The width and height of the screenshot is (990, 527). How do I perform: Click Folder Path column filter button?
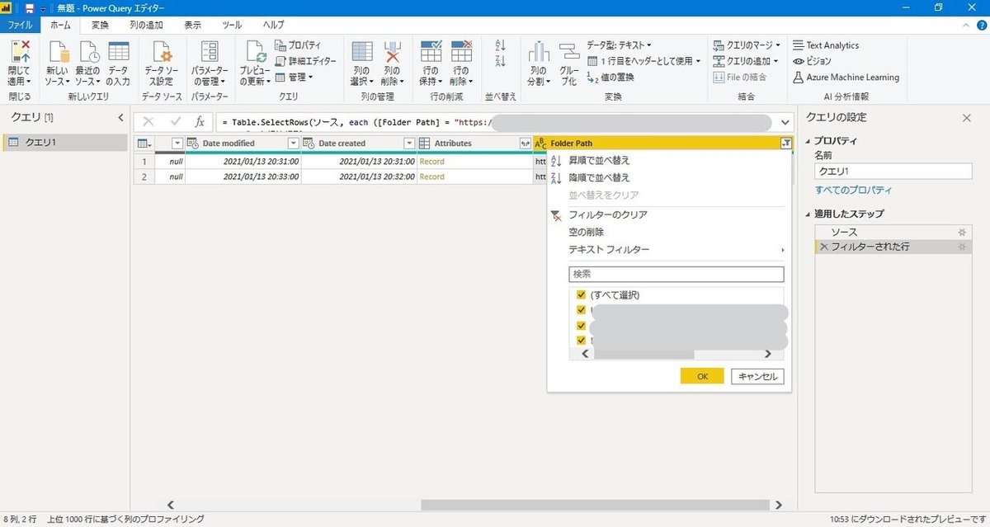[x=785, y=144]
